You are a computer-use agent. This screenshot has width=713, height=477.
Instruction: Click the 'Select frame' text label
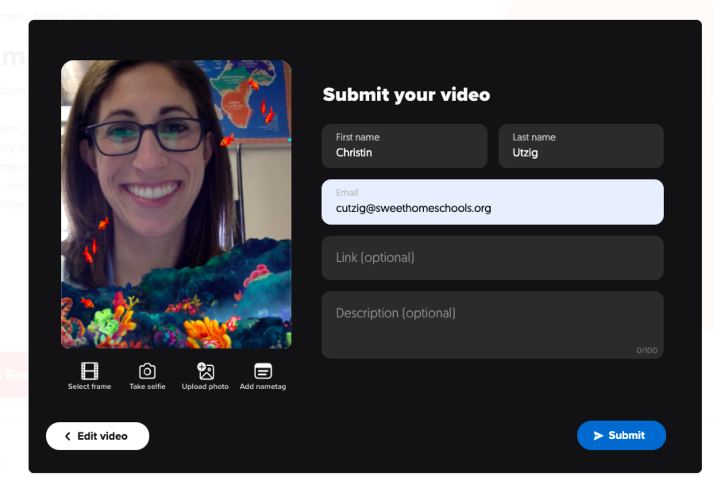pyautogui.click(x=89, y=387)
